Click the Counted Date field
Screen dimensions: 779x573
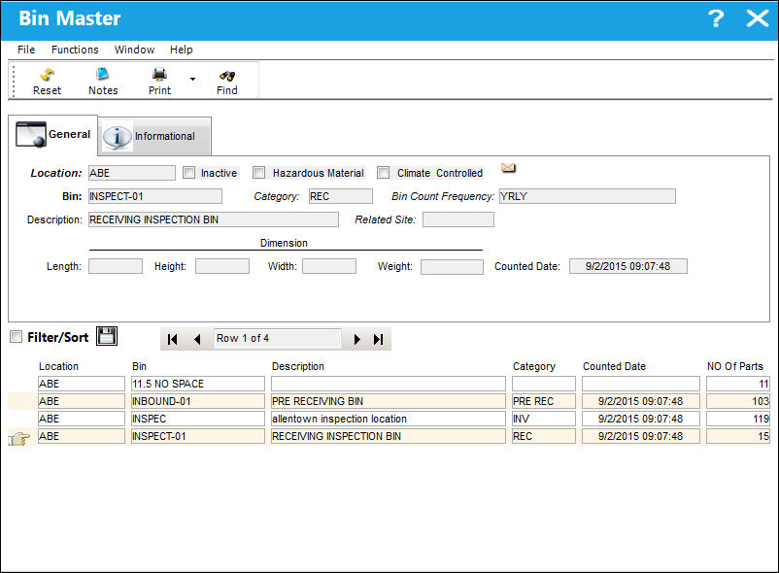(628, 266)
